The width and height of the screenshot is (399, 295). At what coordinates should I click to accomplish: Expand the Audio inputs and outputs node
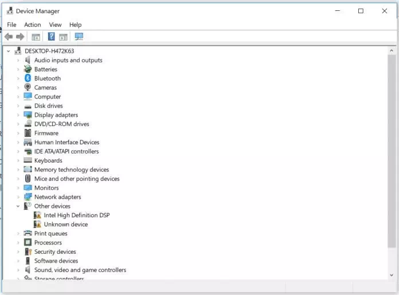18,60
